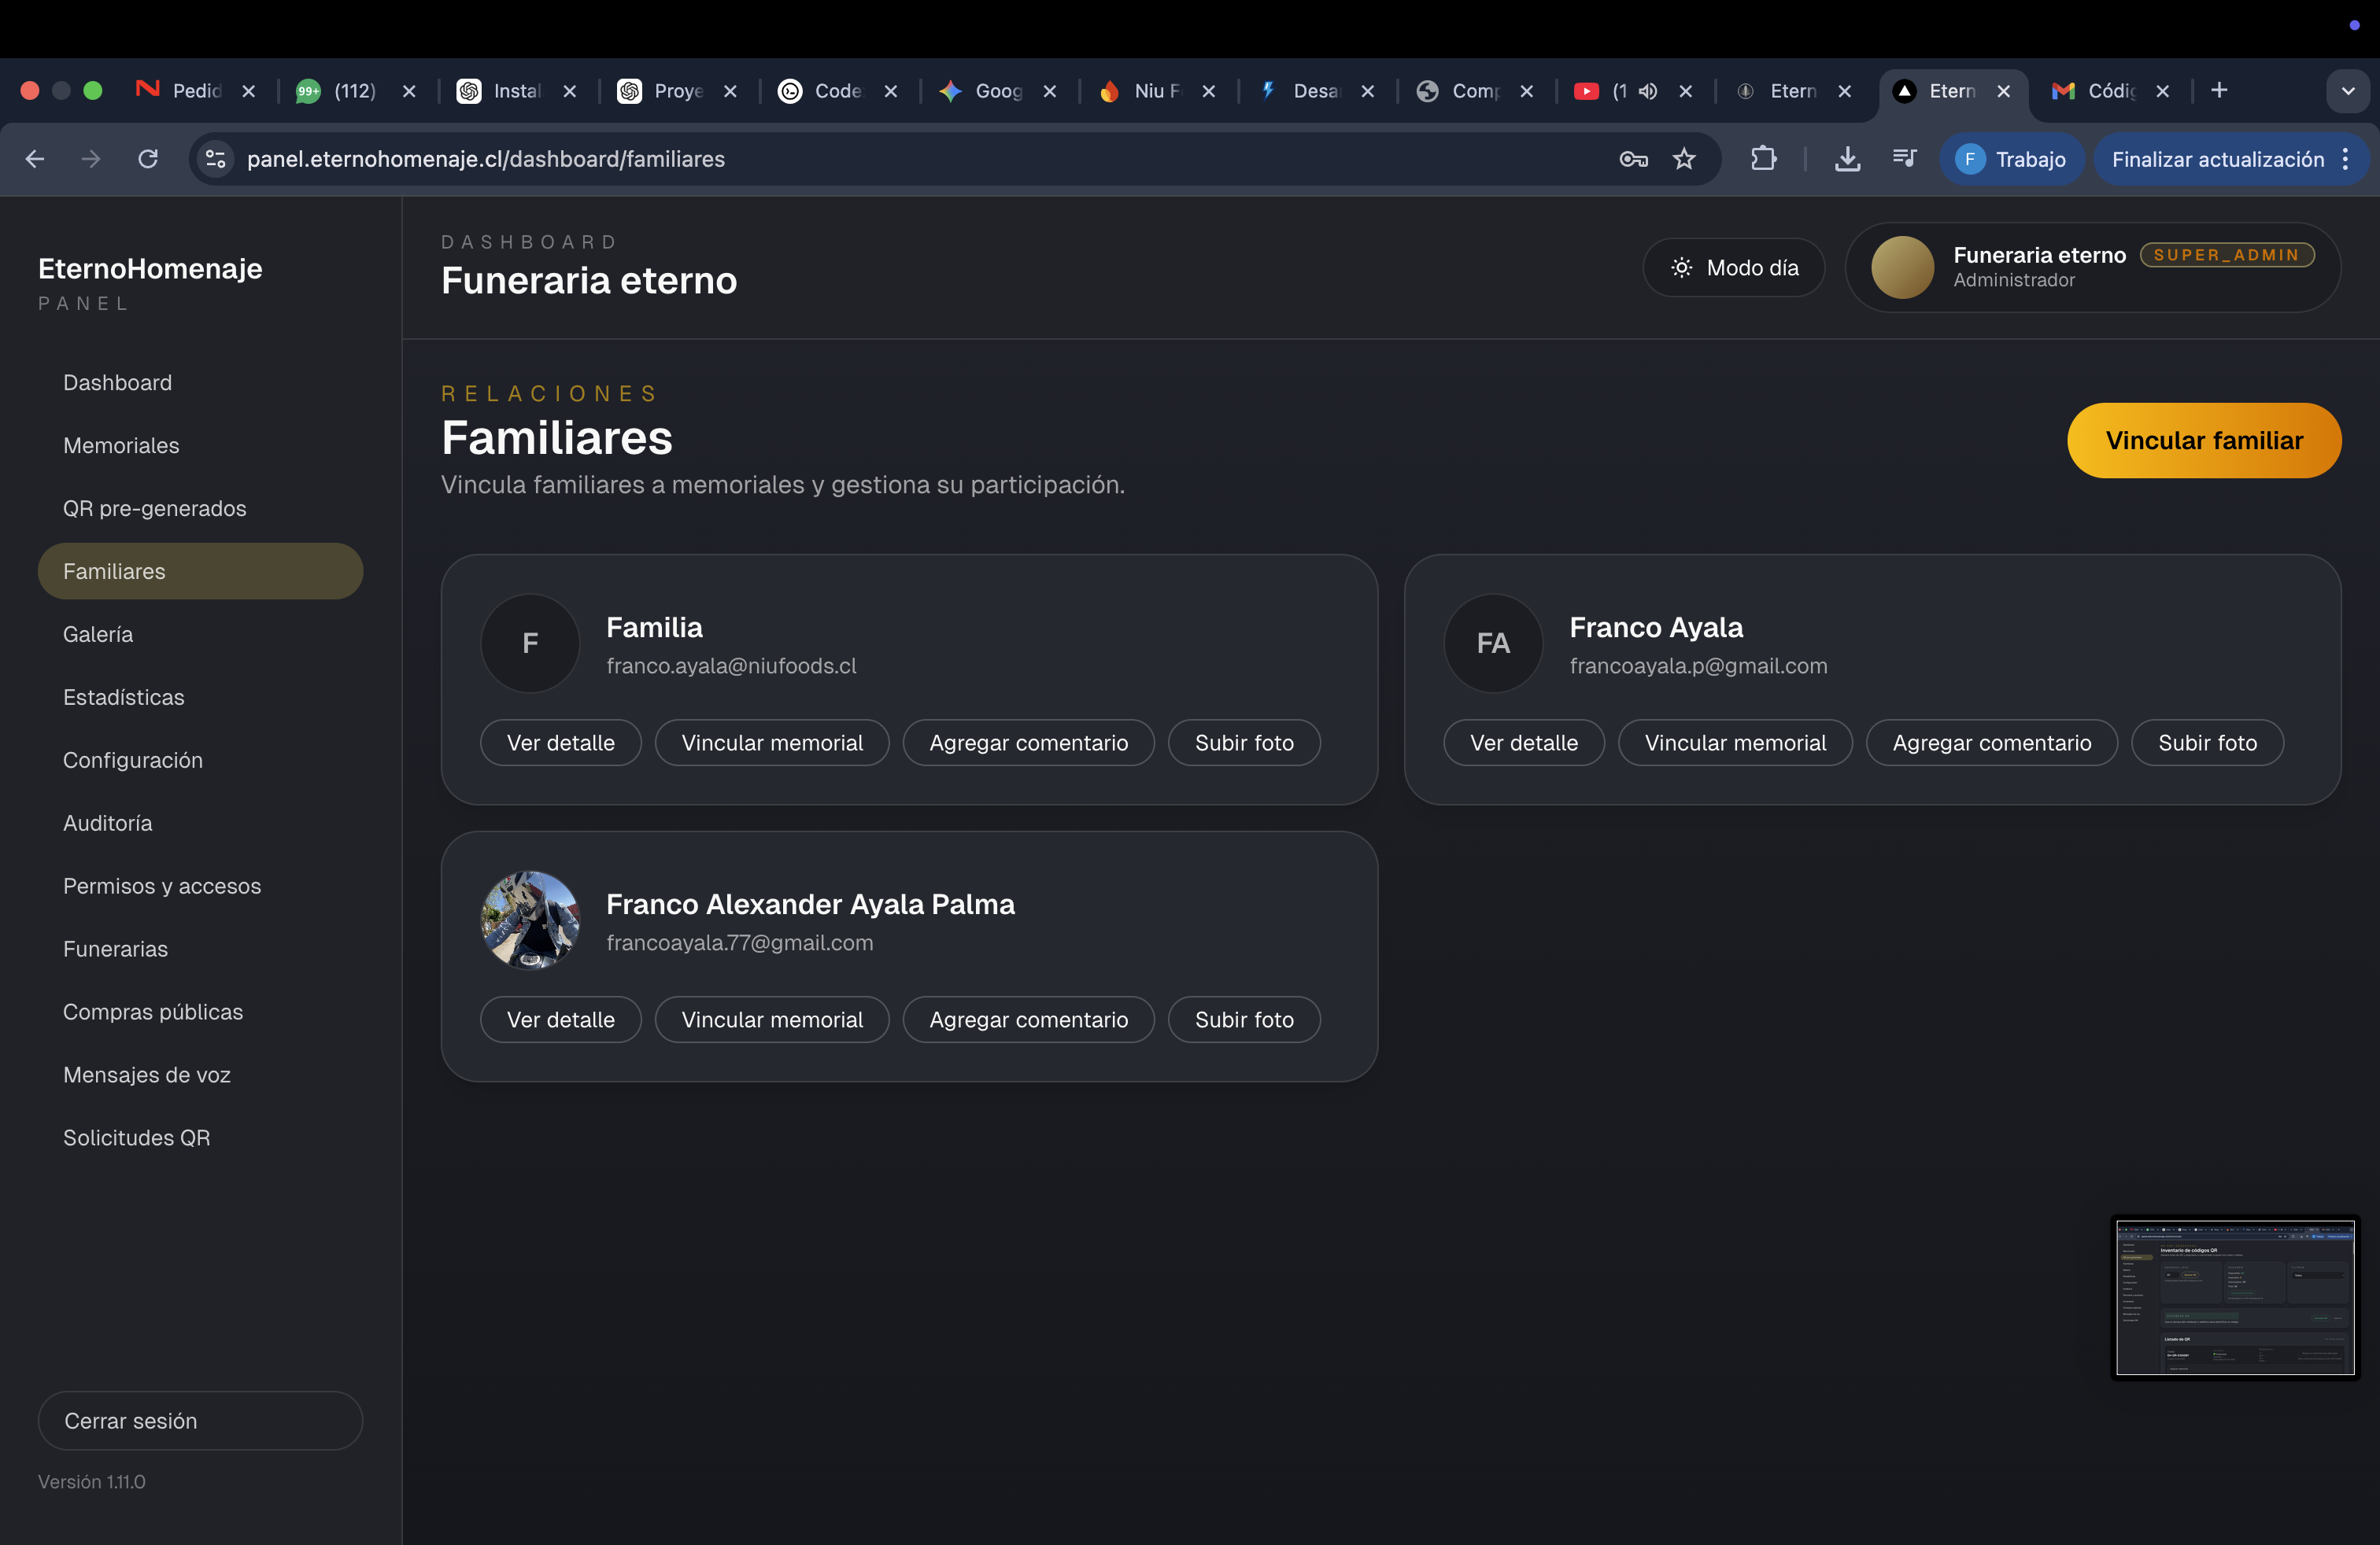Open the Chrome extensions puzzle icon
The image size is (2380, 1545).
(1764, 159)
